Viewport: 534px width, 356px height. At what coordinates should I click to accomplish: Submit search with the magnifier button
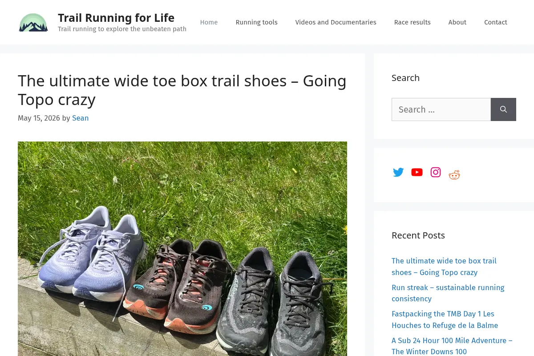[503, 109]
